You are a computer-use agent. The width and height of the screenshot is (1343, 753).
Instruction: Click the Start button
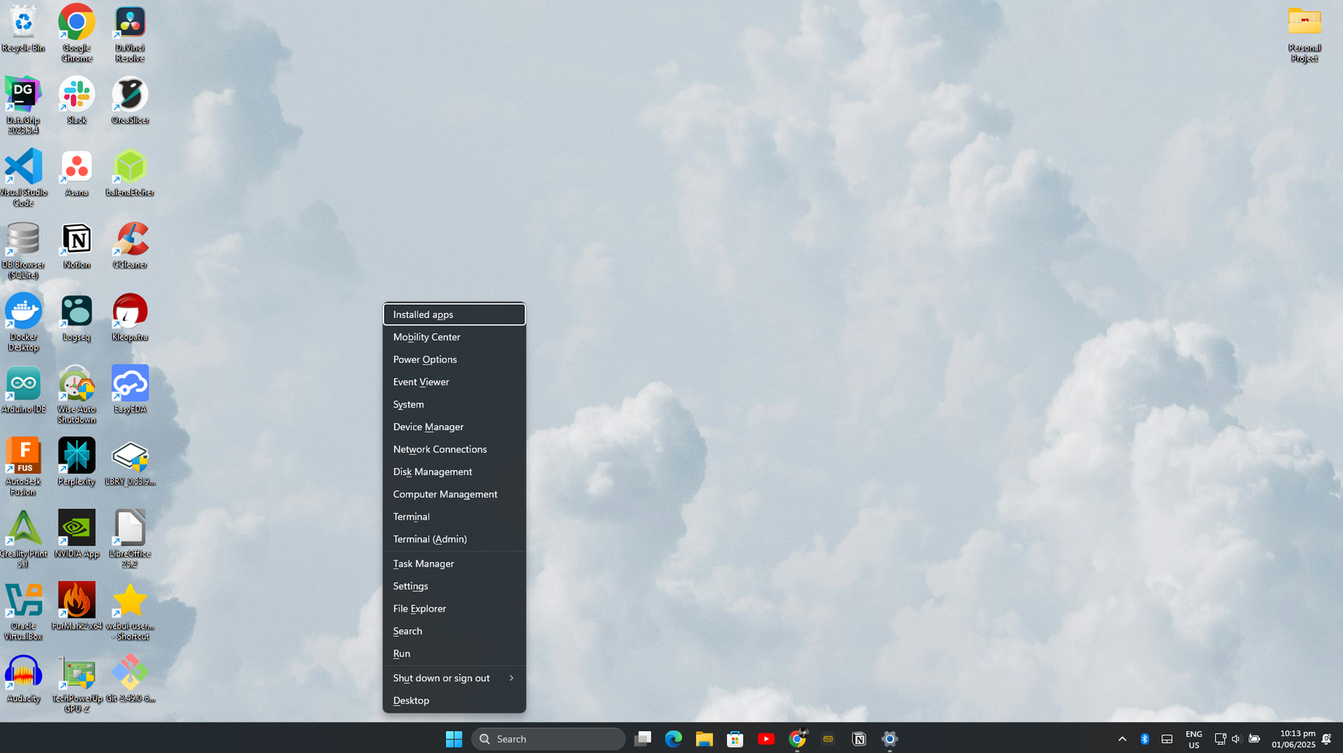click(x=453, y=738)
